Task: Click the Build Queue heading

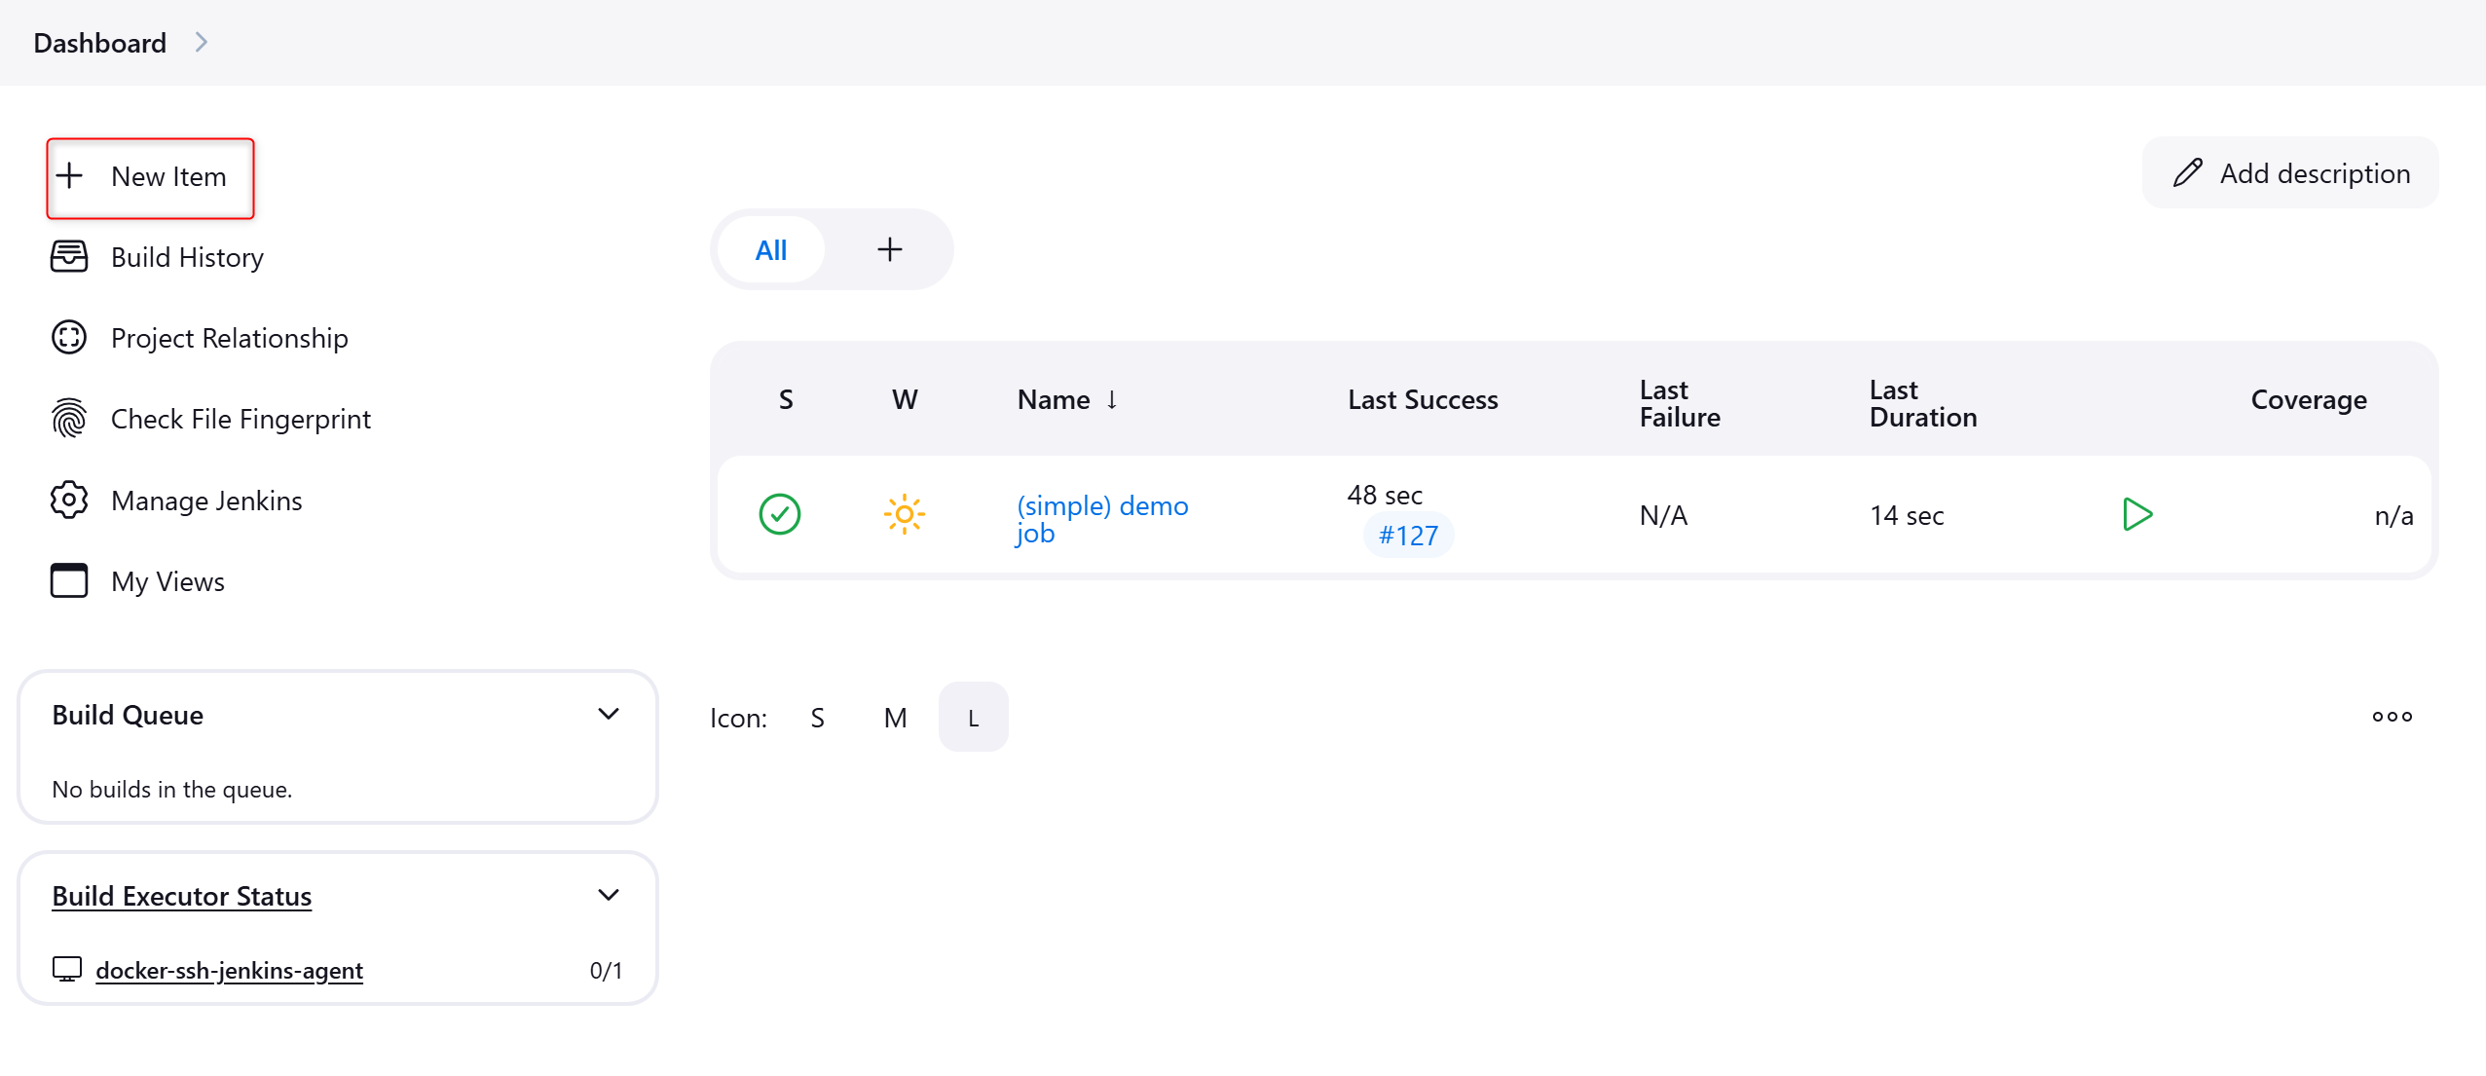Action: [128, 715]
